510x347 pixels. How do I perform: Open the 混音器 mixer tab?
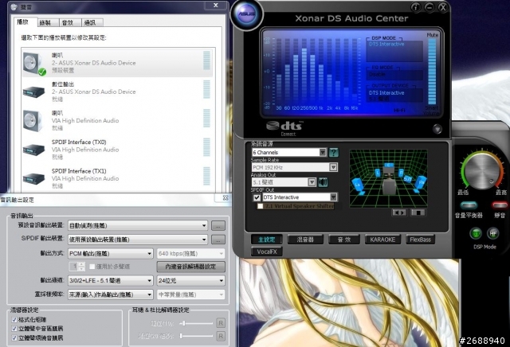[305, 240]
